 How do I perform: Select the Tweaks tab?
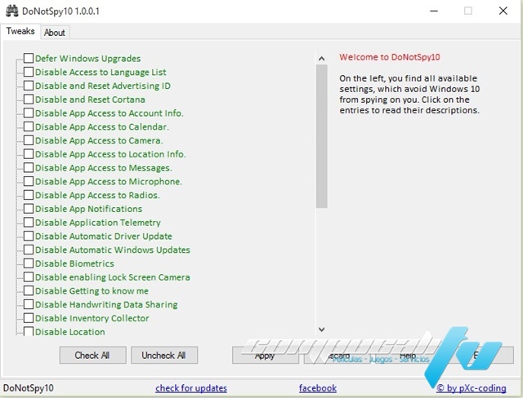click(x=20, y=31)
